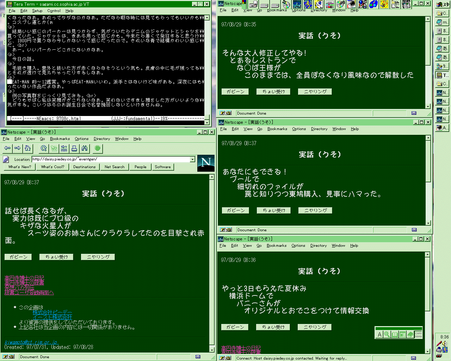The width and height of the screenshot is (451, 361).
Task: Click the speaker volume icon in the system tray
Action: 445,344
